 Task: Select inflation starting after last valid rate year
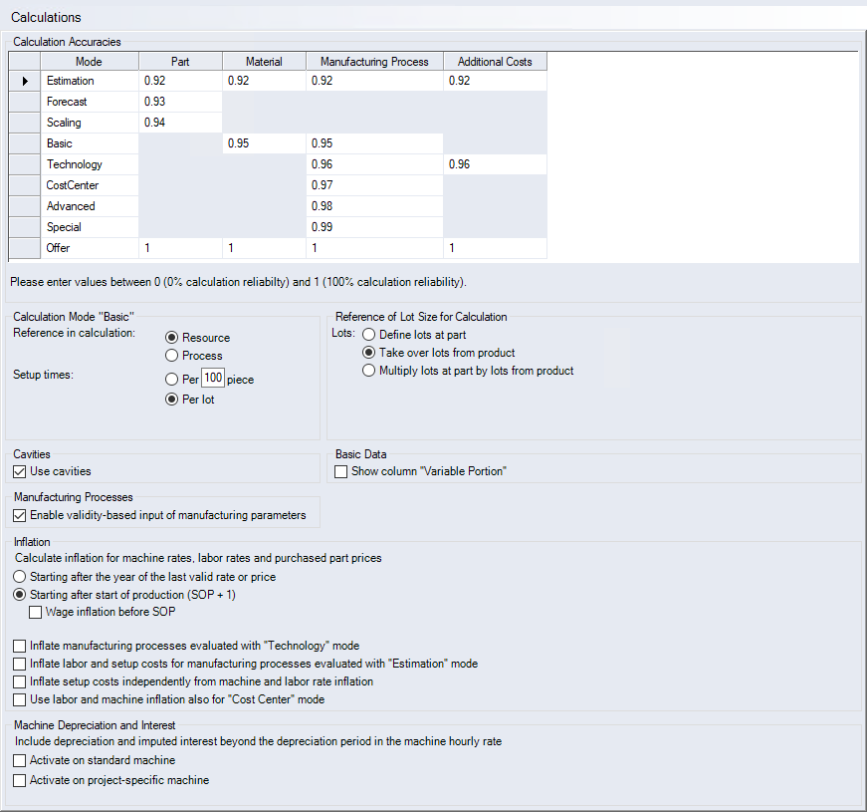pos(20,577)
